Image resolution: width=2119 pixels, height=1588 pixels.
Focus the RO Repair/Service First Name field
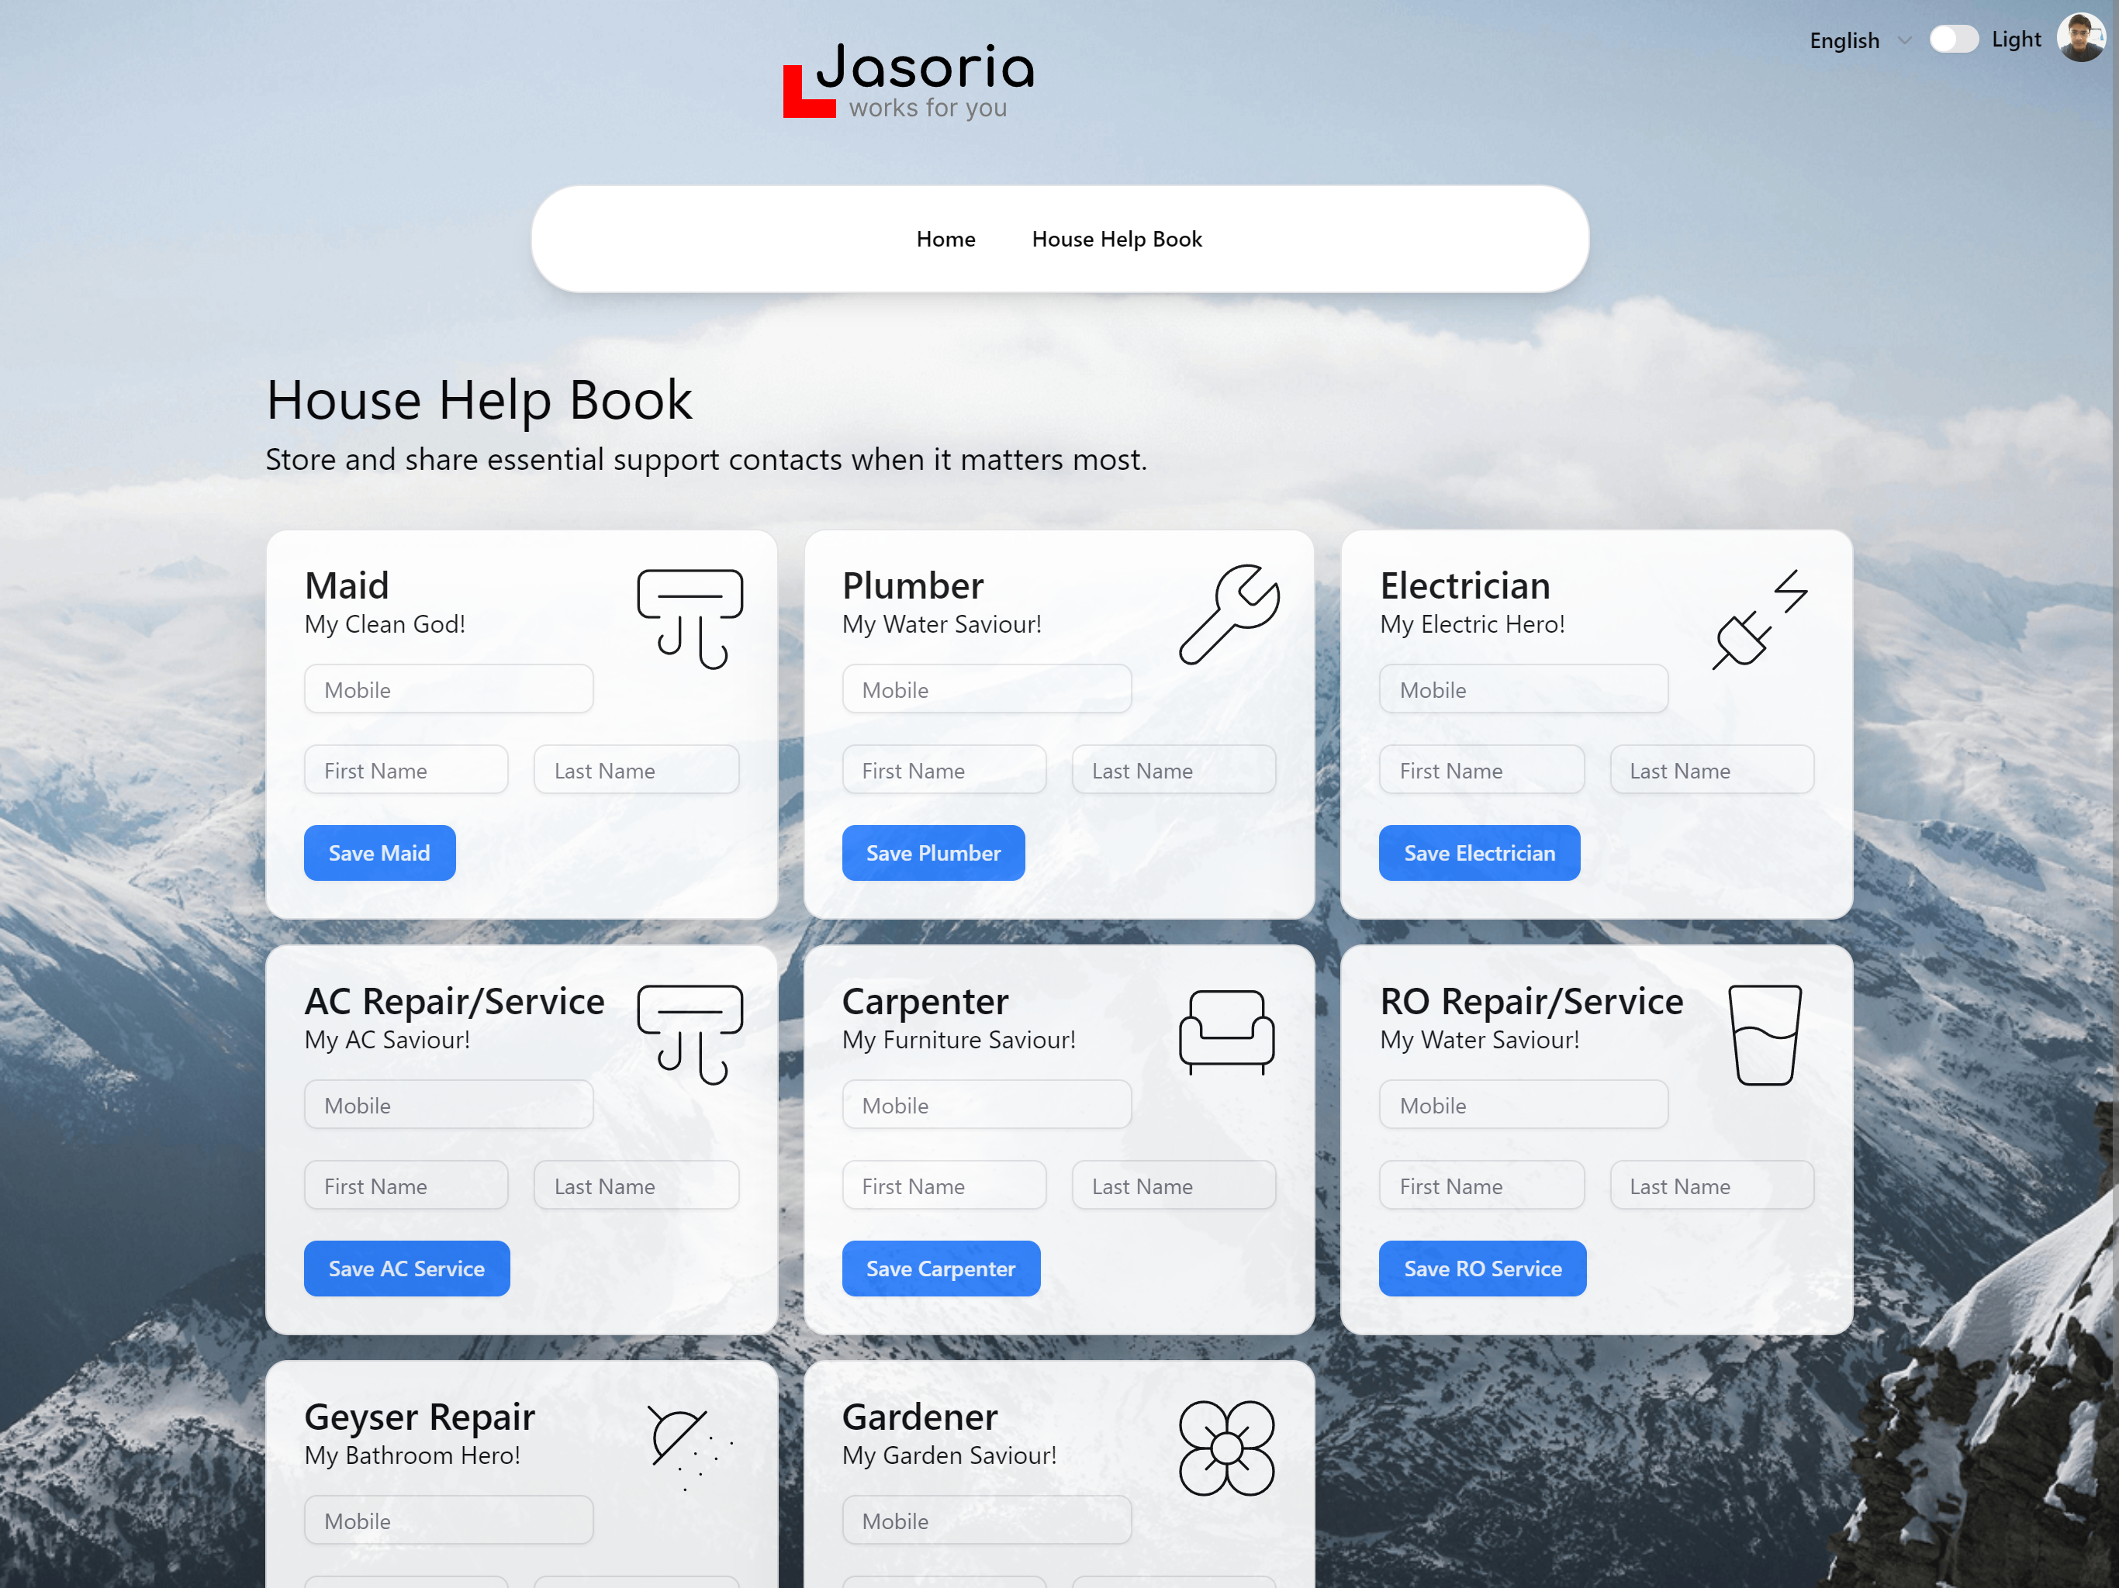pyautogui.click(x=1482, y=1186)
